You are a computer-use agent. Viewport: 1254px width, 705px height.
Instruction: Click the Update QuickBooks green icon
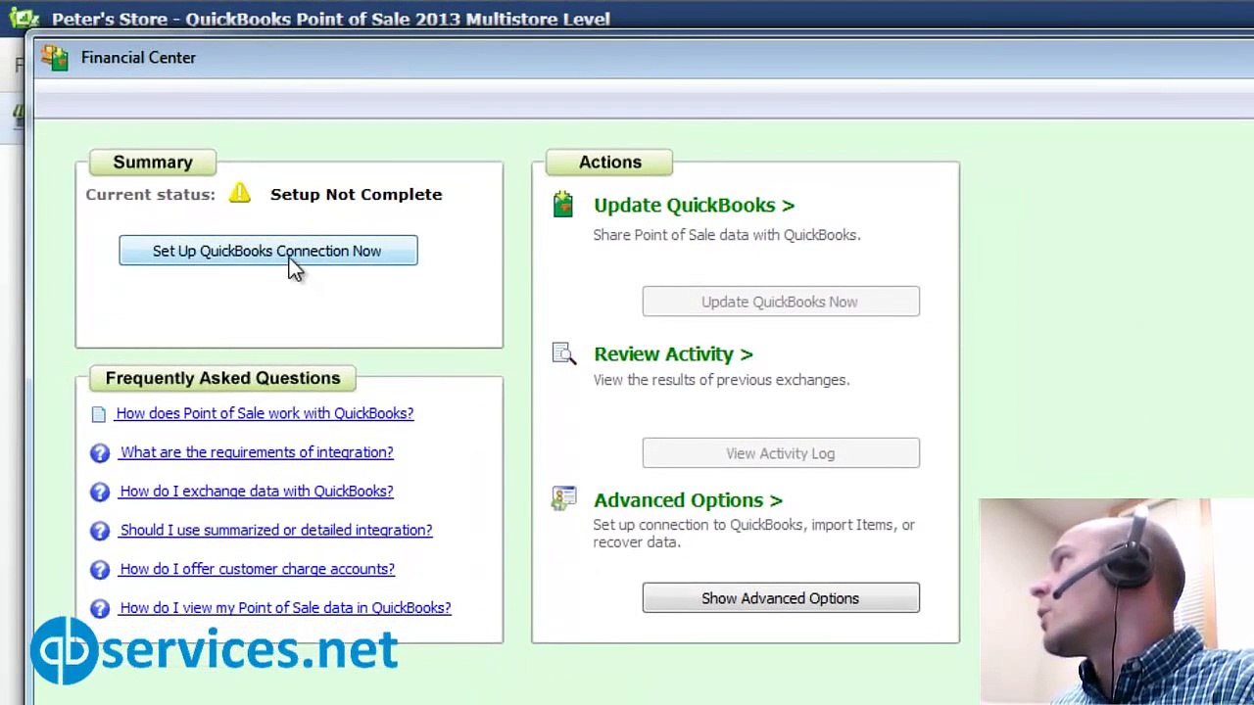pos(562,205)
